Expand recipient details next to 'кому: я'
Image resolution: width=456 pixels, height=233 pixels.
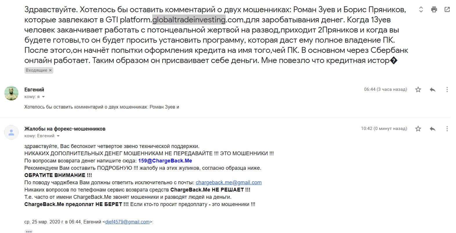click(x=44, y=97)
